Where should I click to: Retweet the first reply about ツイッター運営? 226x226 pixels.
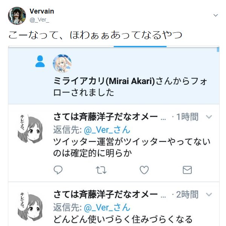click(x=101, y=170)
